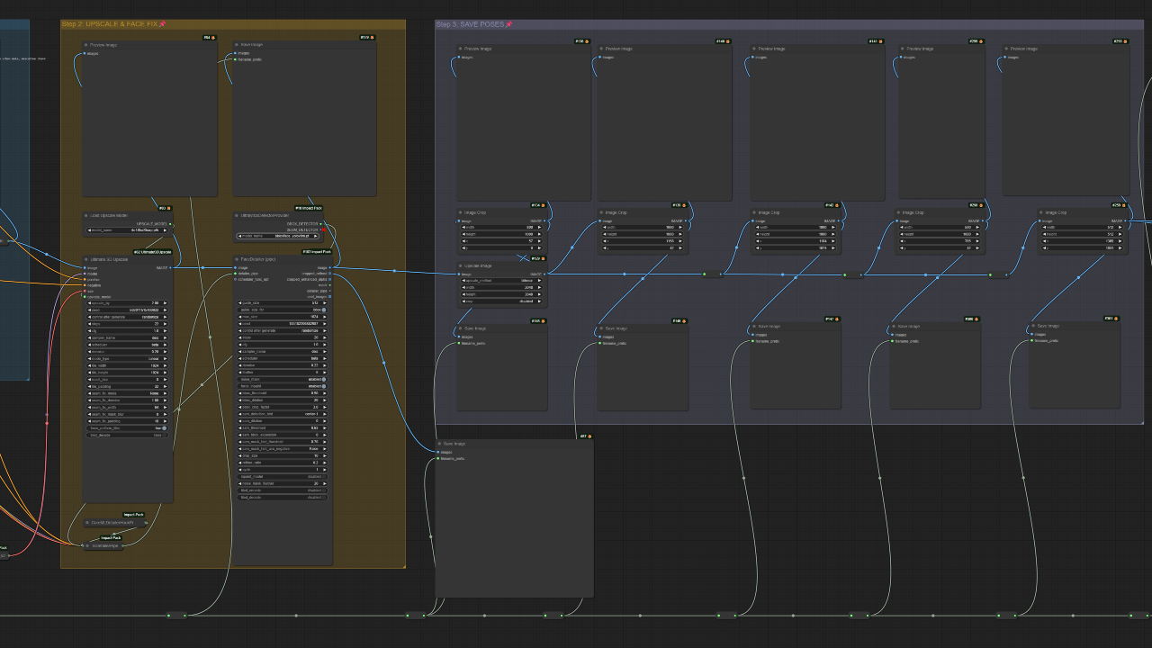
Task: Click the orange badge on the bottom Save Image node
Action: (x=589, y=436)
